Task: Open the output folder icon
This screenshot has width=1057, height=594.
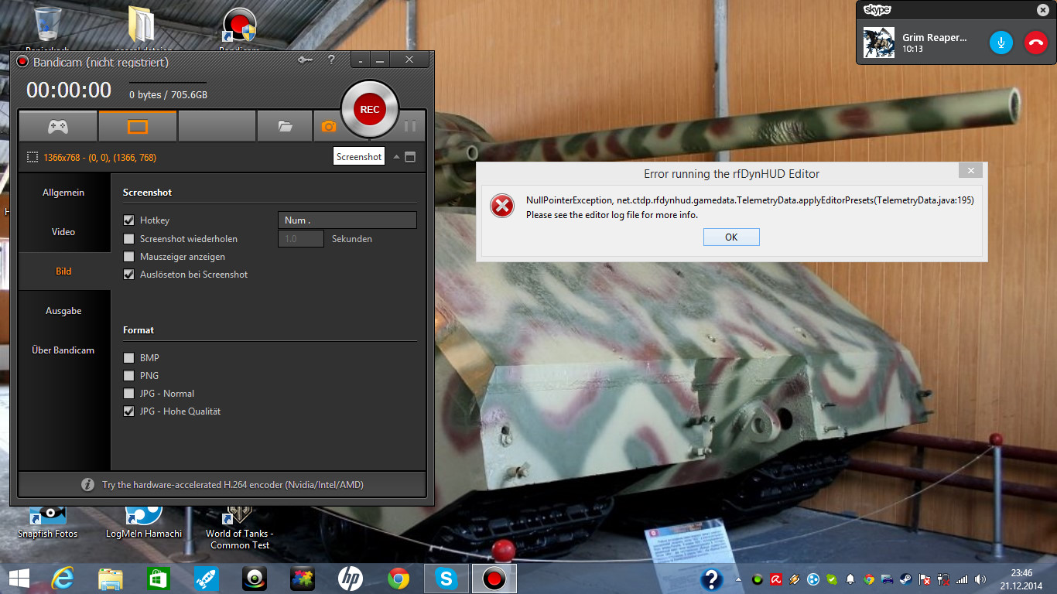Action: click(285, 126)
